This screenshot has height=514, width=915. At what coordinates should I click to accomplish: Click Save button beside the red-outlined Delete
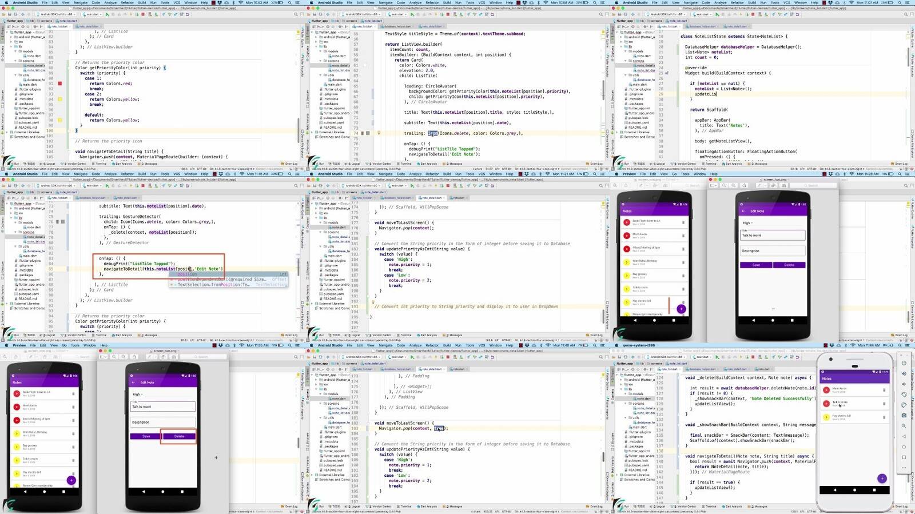click(x=146, y=436)
